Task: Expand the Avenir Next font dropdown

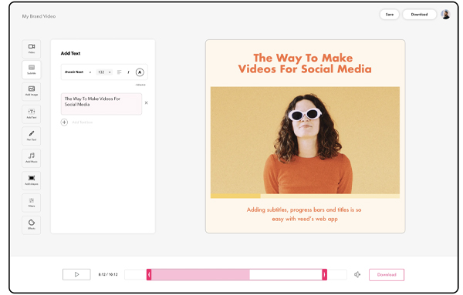Action: click(78, 72)
